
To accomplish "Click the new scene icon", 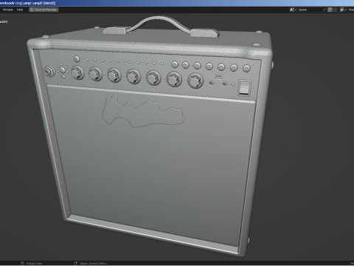I will pos(330,10).
